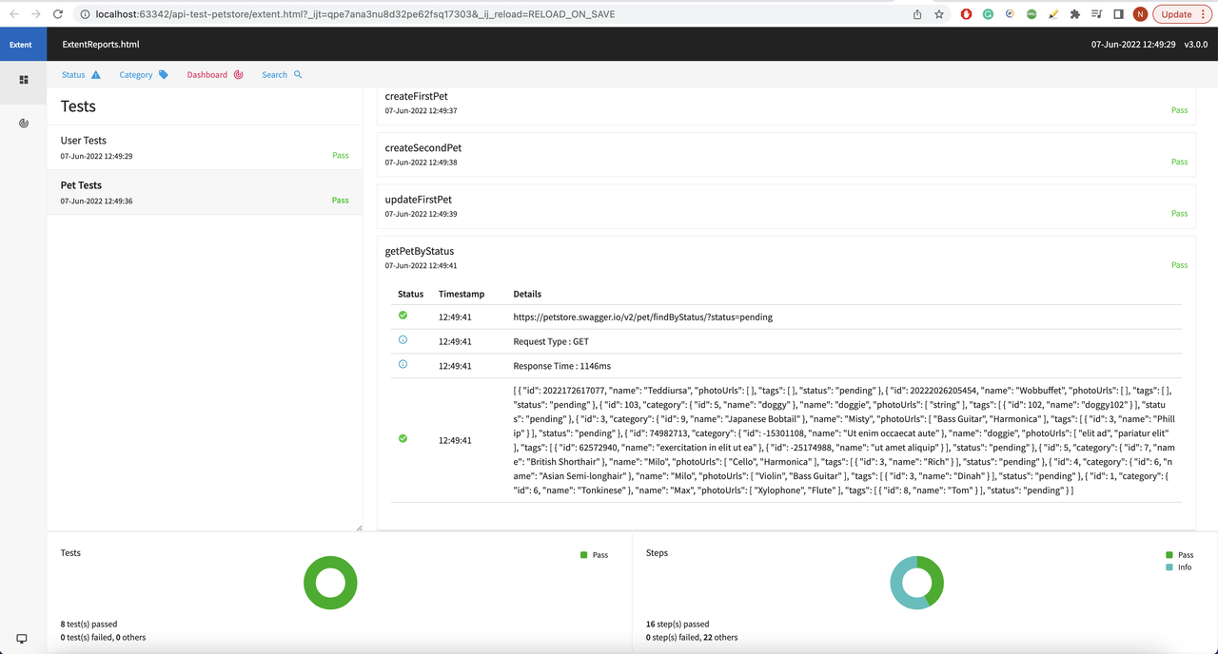Expand the createSecondPet test
The height and width of the screenshot is (654, 1218).
786,154
